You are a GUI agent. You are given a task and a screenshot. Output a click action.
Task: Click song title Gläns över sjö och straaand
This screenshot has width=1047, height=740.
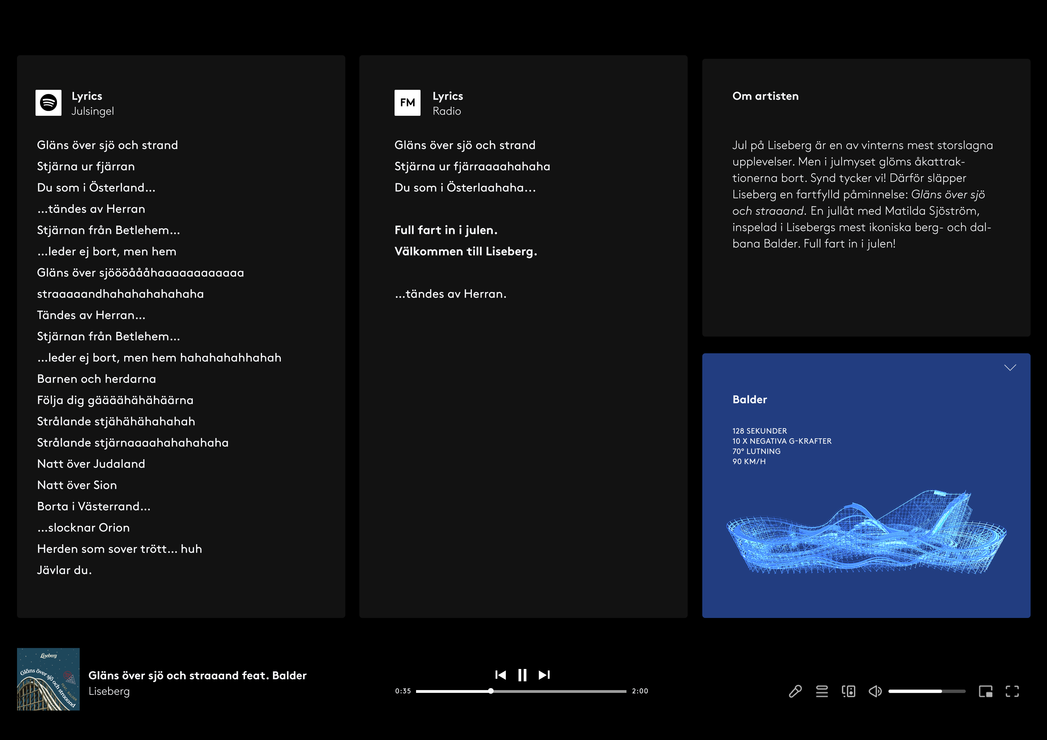[197, 675]
